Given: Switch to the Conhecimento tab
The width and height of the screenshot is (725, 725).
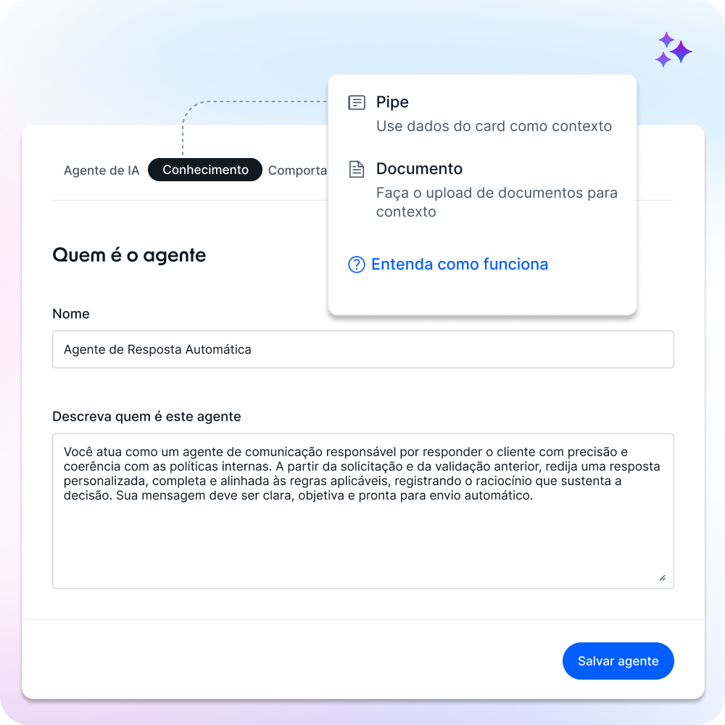Looking at the screenshot, I should coord(205,170).
